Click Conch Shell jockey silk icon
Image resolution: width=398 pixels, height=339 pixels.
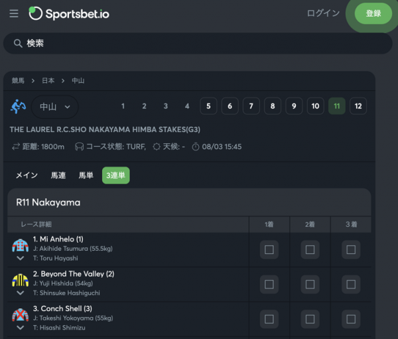tap(20, 314)
